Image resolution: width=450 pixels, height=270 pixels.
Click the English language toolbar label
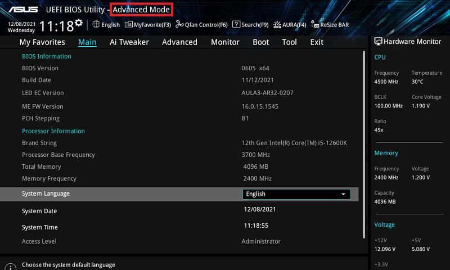tap(110, 25)
